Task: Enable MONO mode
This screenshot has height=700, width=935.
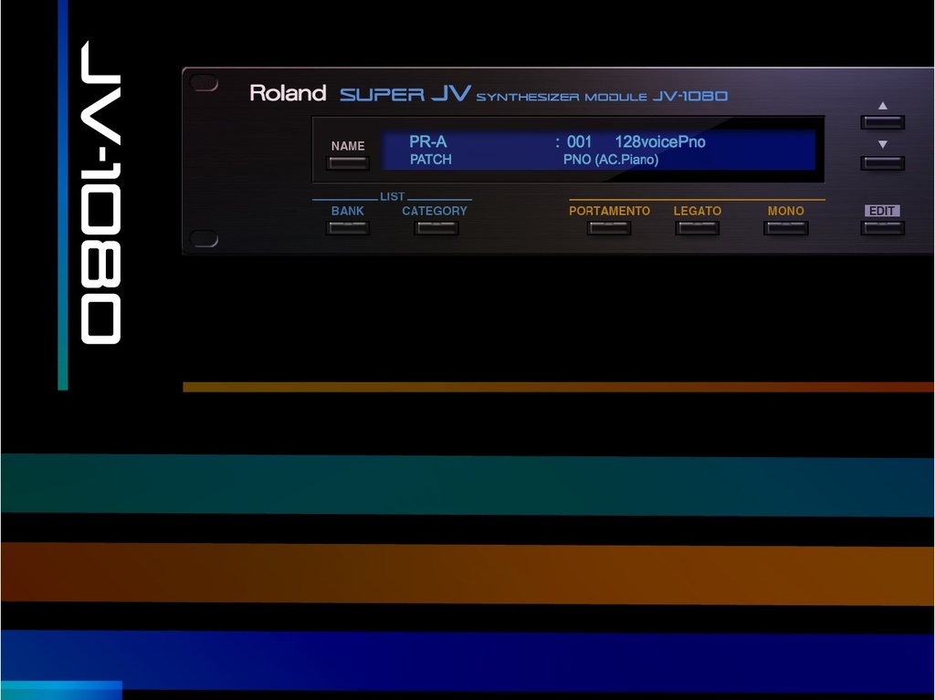Action: tap(786, 228)
